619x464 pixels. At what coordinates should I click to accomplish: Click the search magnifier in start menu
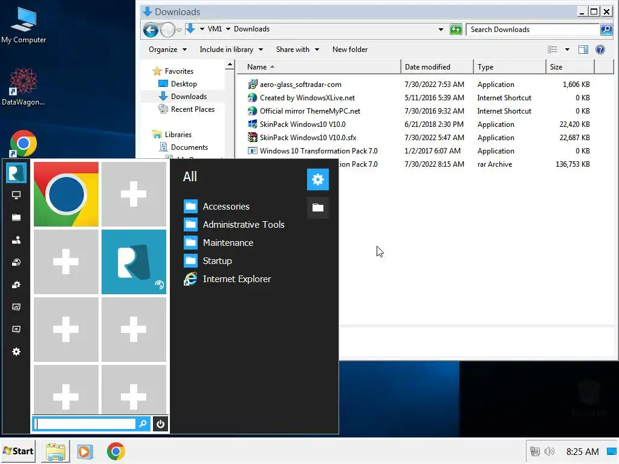143,424
